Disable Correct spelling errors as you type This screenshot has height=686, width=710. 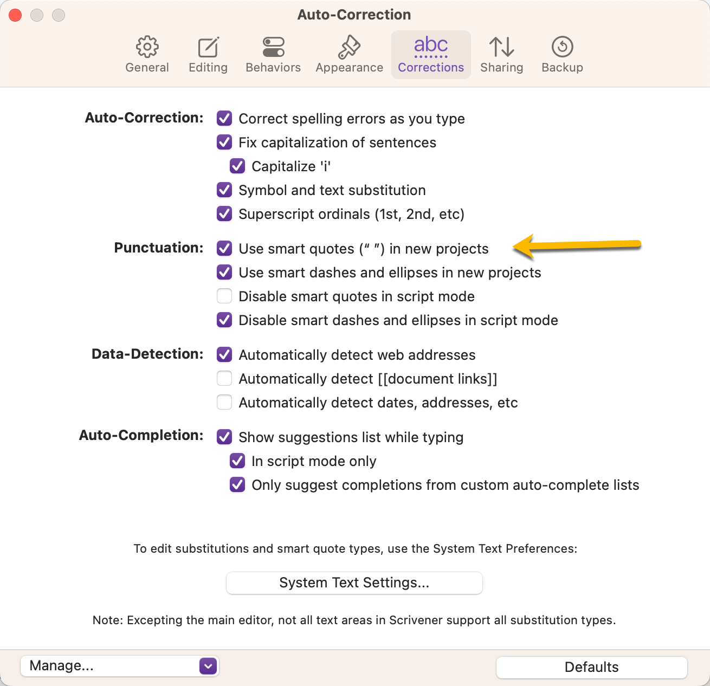pyautogui.click(x=224, y=118)
